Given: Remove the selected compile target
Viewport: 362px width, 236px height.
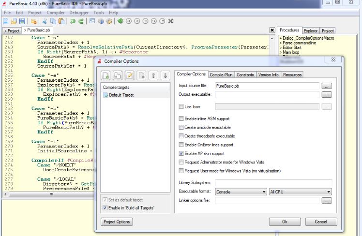Looking at the screenshot, I should [141, 75].
